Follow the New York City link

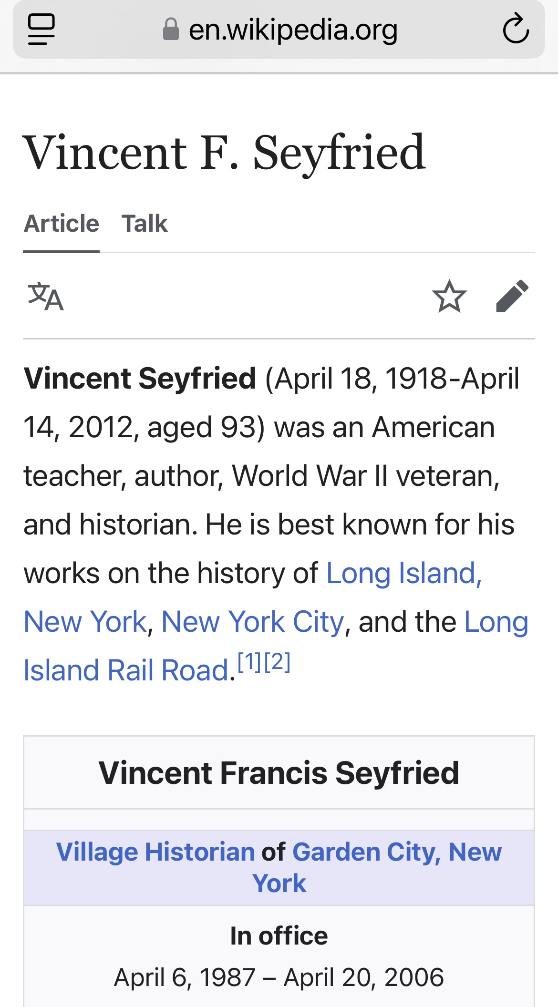coord(252,622)
